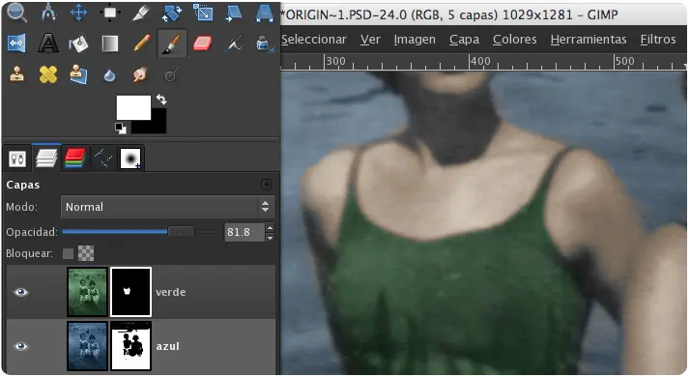Select the Perspective Clone tool

[79, 74]
